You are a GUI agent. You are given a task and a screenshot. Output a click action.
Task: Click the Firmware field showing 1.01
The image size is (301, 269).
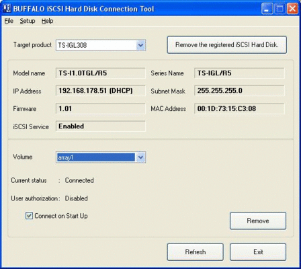101,109
